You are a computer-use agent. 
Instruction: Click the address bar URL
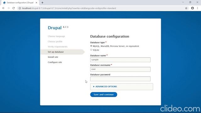(69, 8)
